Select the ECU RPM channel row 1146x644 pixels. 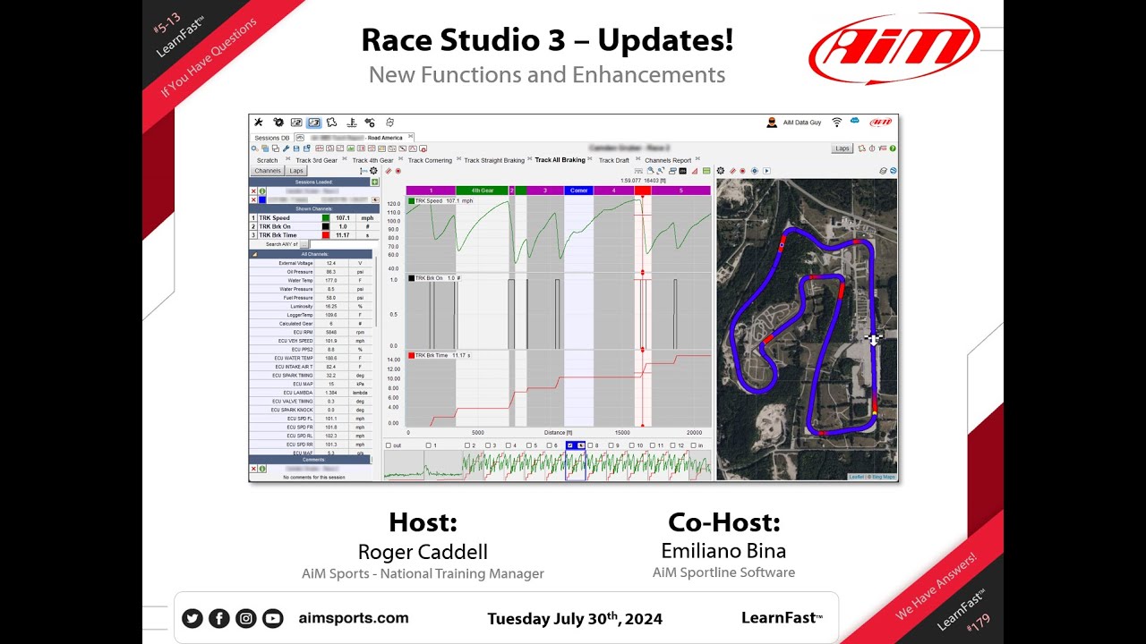[x=311, y=332]
